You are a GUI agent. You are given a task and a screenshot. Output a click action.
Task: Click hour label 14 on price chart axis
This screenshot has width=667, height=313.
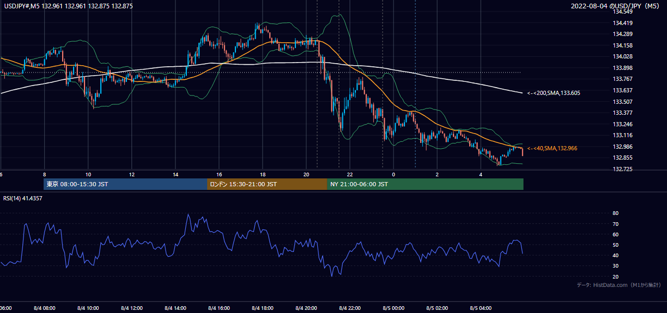(x=175, y=175)
